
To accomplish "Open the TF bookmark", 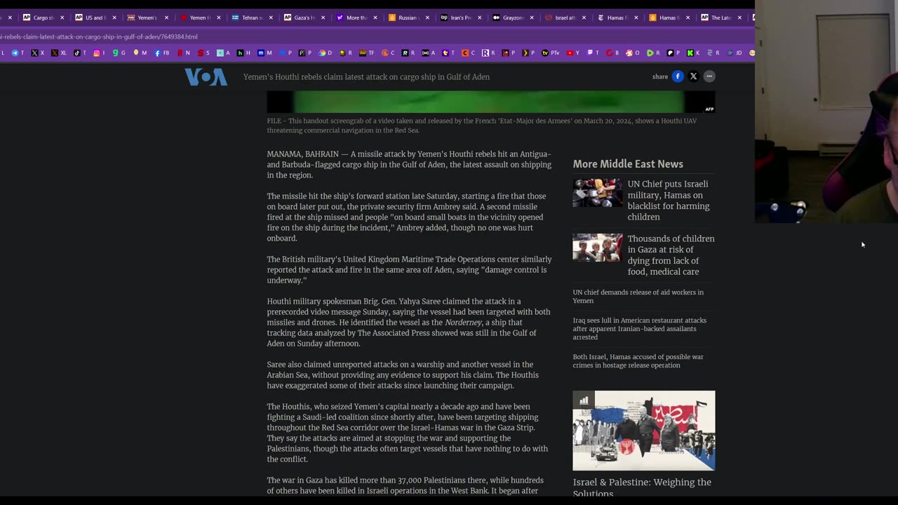I will click(x=367, y=53).
